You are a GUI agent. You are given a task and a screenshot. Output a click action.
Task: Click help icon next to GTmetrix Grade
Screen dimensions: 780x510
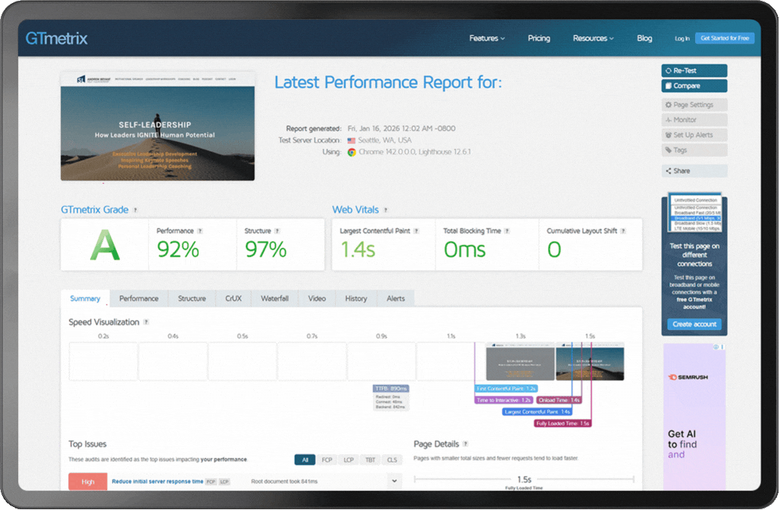point(136,210)
